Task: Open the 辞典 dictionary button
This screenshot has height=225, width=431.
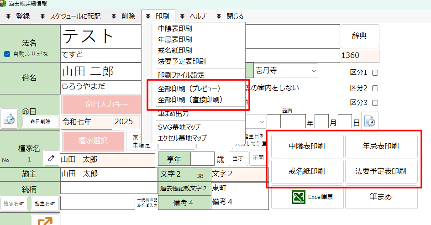Action: [x=359, y=36]
